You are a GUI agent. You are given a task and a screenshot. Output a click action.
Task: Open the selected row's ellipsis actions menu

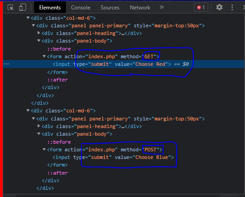click(7, 64)
